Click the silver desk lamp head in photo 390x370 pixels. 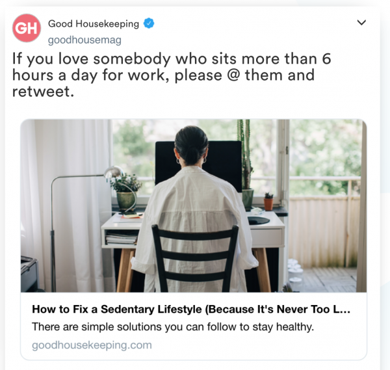[113, 172]
